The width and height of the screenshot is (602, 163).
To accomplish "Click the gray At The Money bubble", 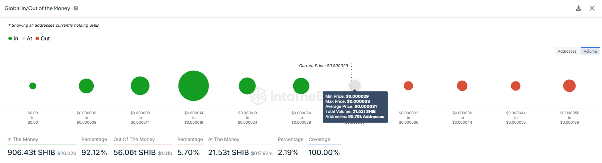I will [355, 85].
